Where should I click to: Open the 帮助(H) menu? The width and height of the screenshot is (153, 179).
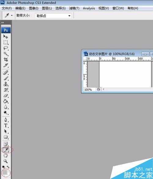[x=133, y=8]
